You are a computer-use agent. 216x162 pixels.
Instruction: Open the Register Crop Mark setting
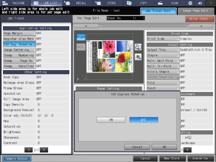click(x=19, y=39)
